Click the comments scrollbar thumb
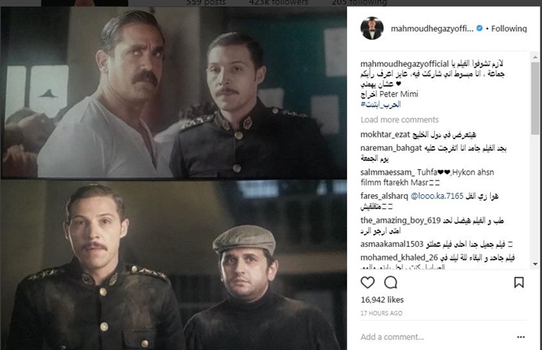 535,99
